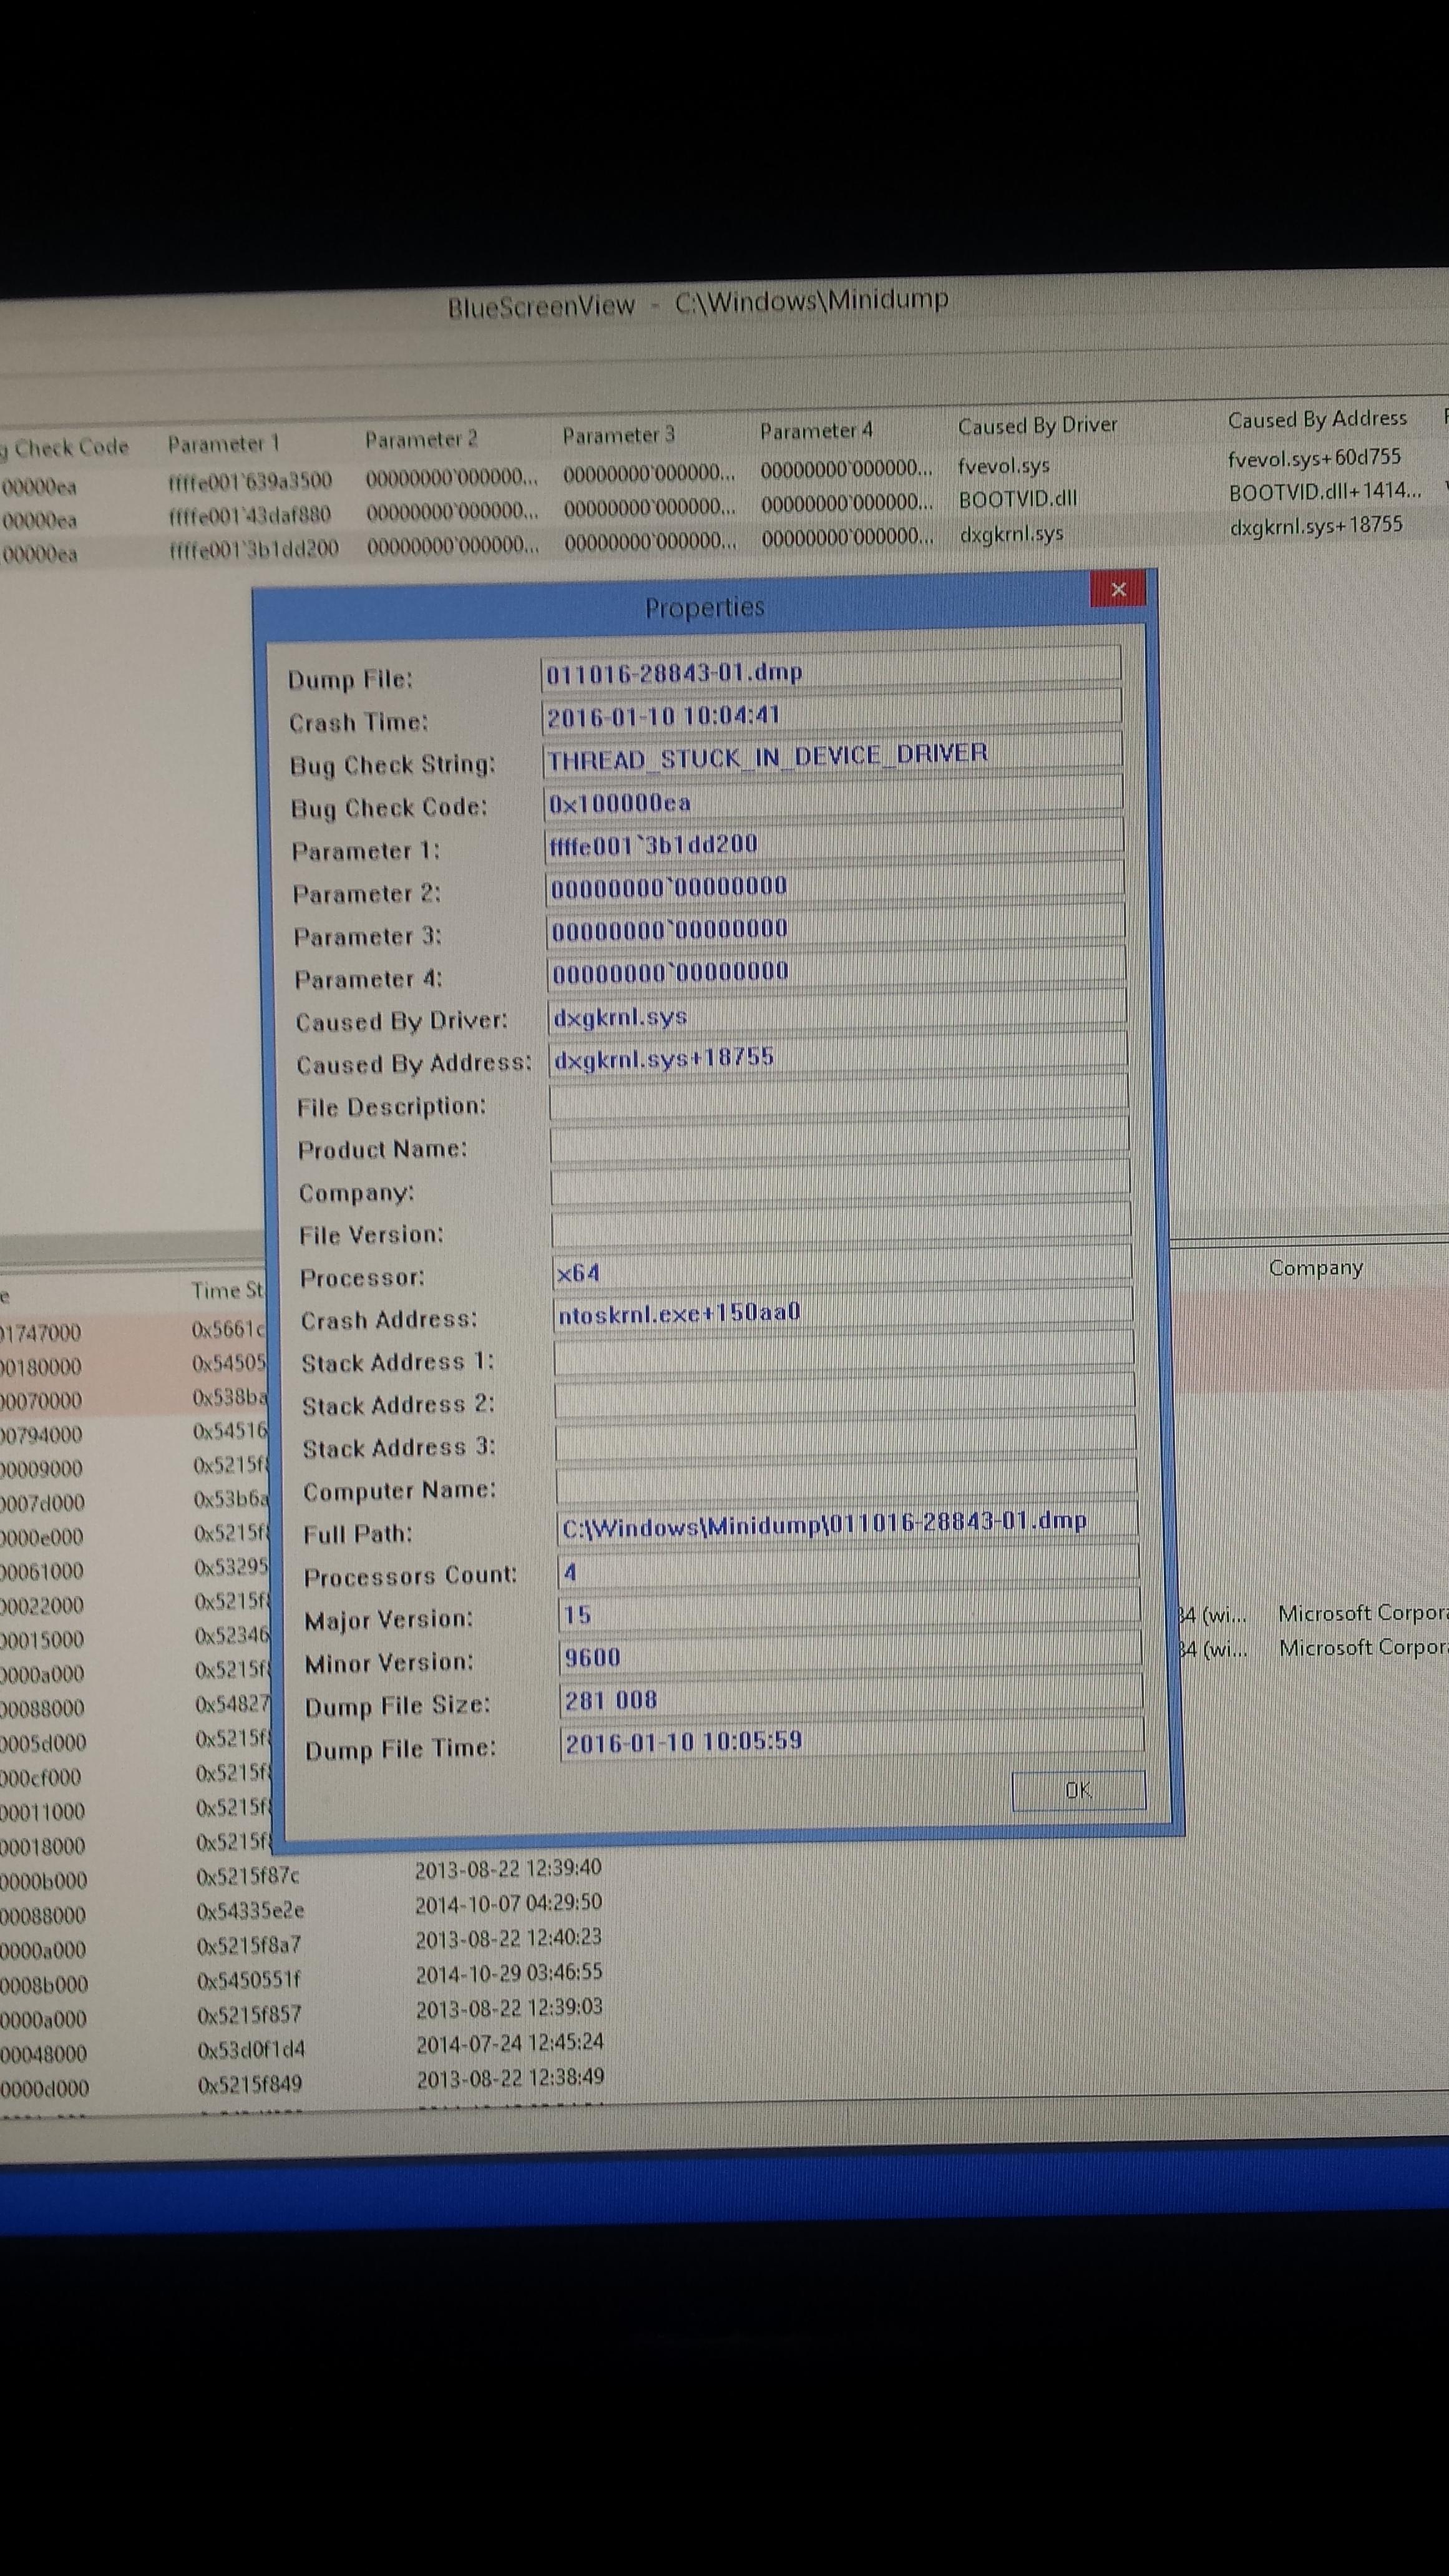Viewport: 1449px width, 2576px height.
Task: Sort by Parameter 1 column header
Action: 223,443
